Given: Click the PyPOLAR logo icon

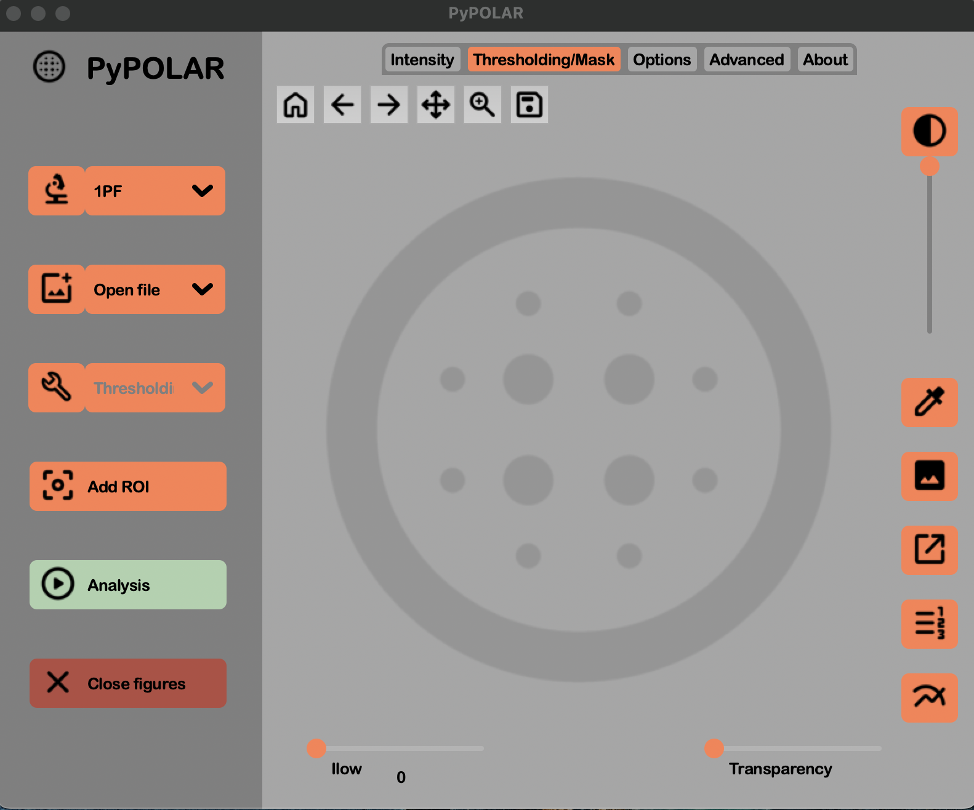Looking at the screenshot, I should click(49, 66).
